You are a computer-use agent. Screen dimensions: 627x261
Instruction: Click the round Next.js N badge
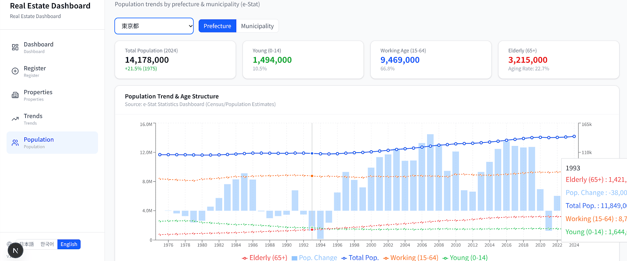(x=15, y=250)
